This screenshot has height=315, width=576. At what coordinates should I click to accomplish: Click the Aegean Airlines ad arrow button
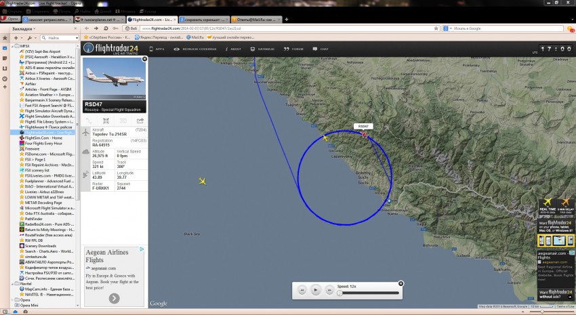click(x=113, y=298)
